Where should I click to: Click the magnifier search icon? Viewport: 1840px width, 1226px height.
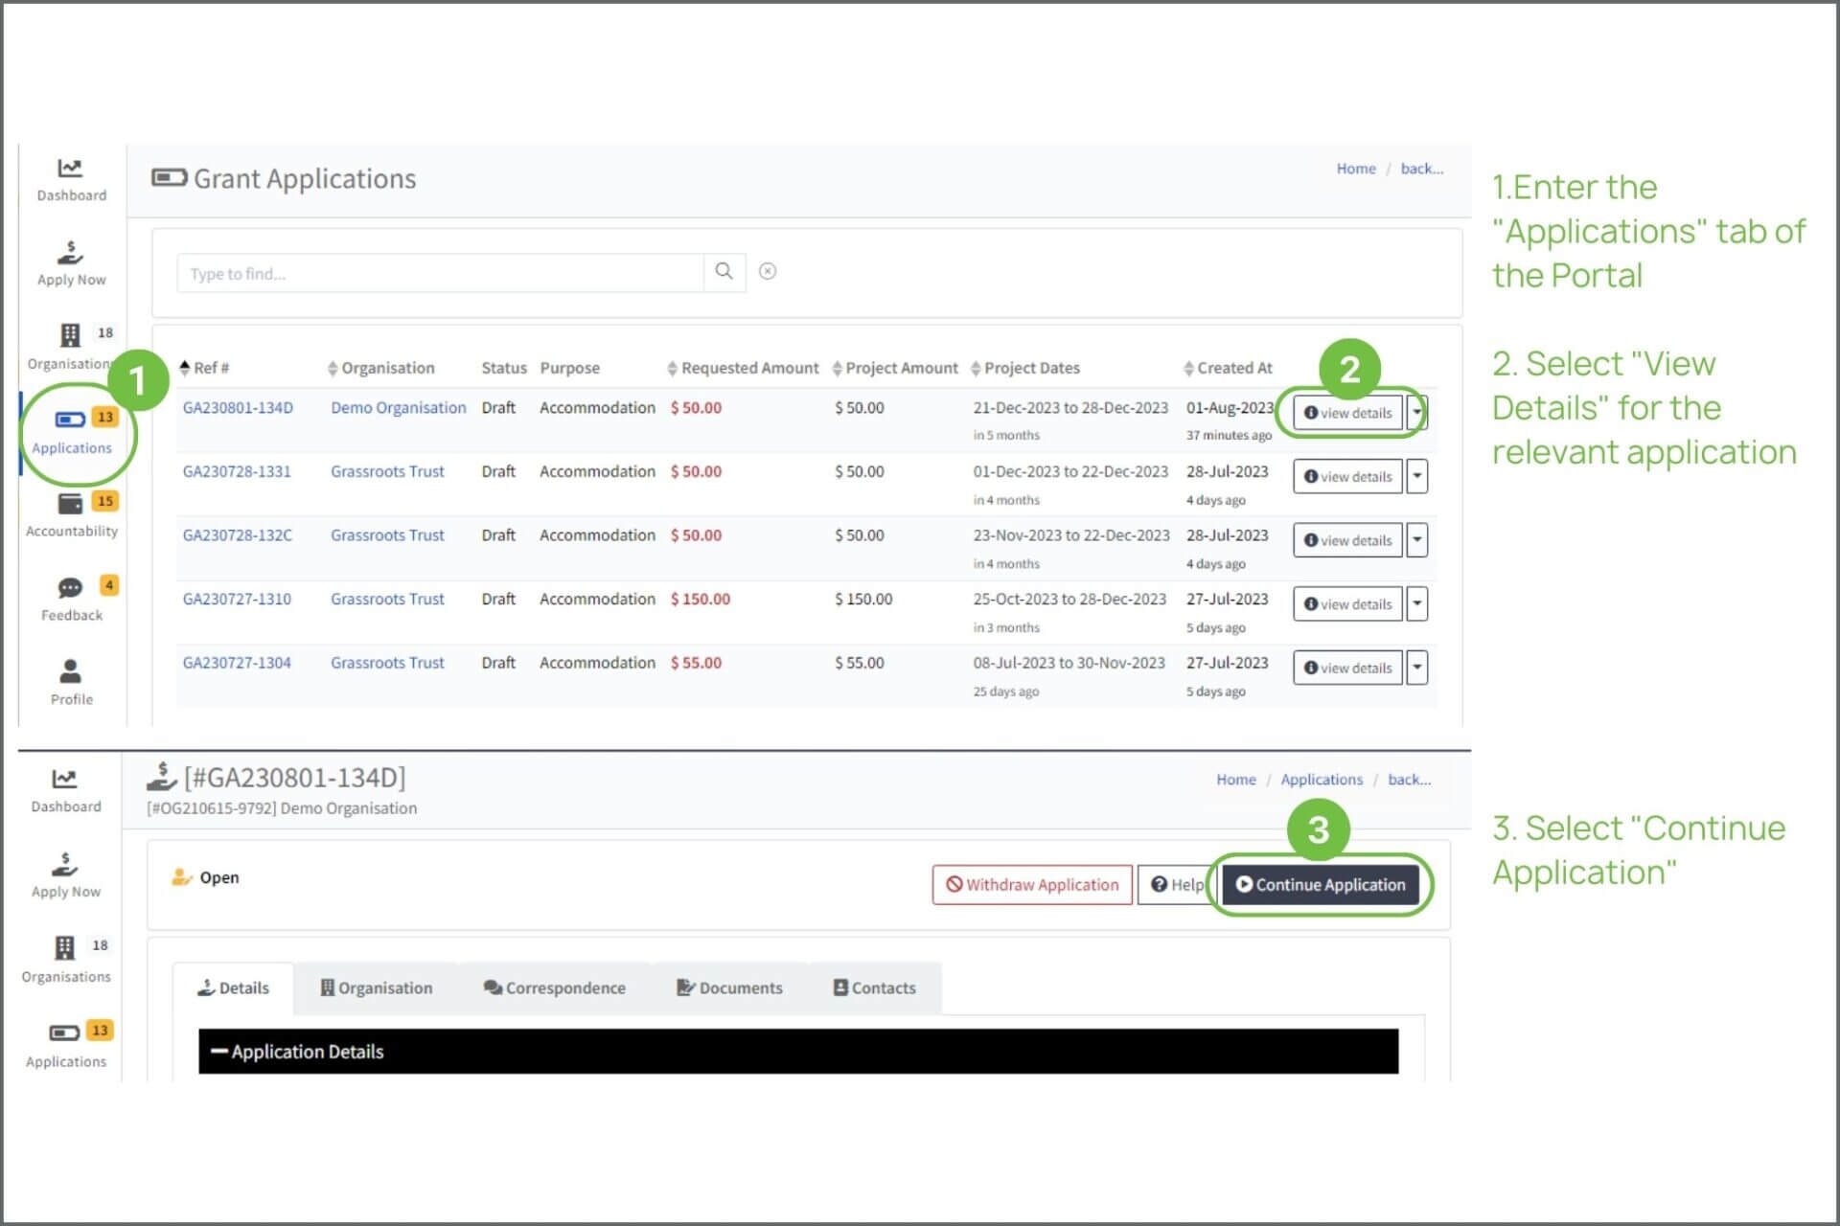pyautogui.click(x=724, y=272)
